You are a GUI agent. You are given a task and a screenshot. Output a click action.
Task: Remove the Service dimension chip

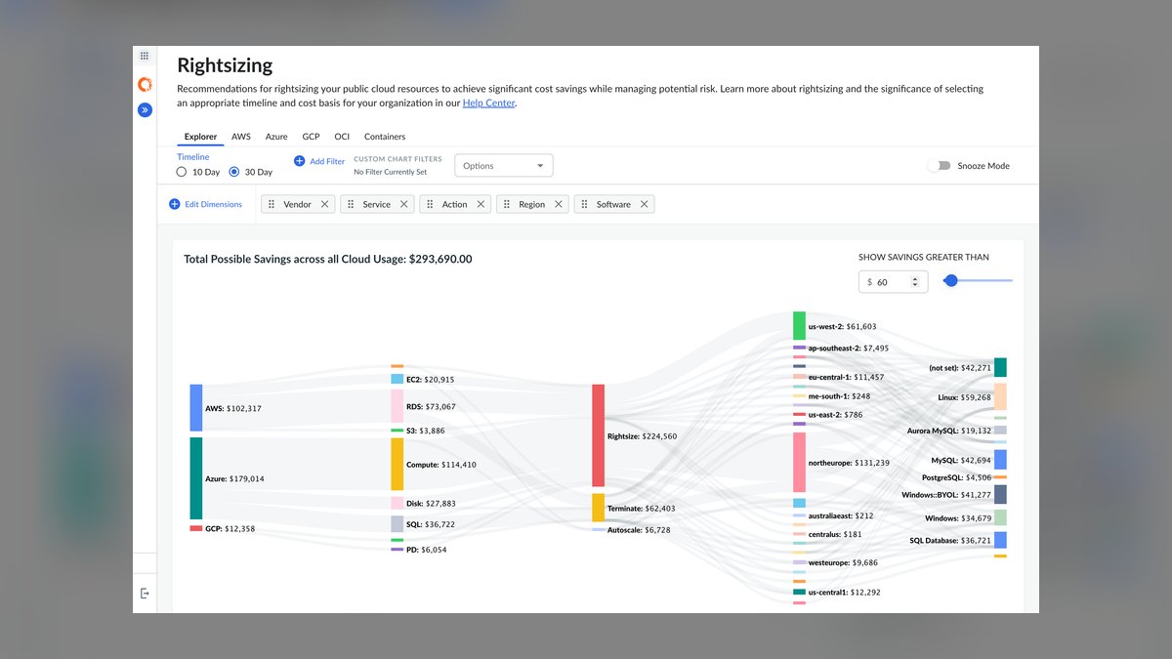point(403,204)
